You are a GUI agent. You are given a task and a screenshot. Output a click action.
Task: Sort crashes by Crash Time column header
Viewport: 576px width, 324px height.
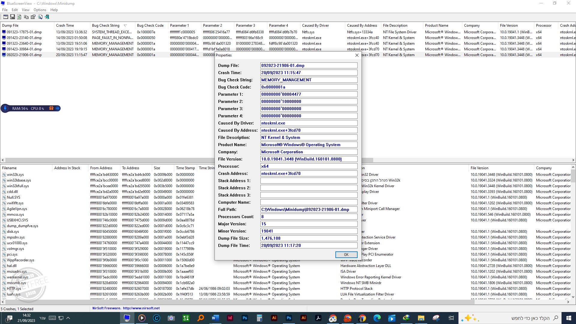pos(72,25)
